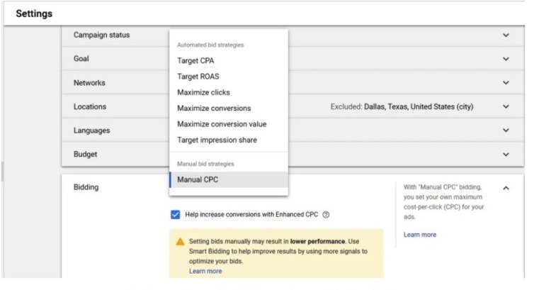Expand the Networks section chevron
Viewport: 534px width, 290px height.
point(506,83)
